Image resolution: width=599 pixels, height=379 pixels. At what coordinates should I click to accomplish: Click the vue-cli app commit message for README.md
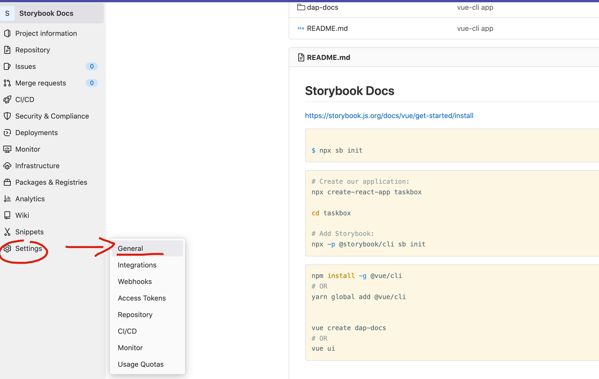475,28
